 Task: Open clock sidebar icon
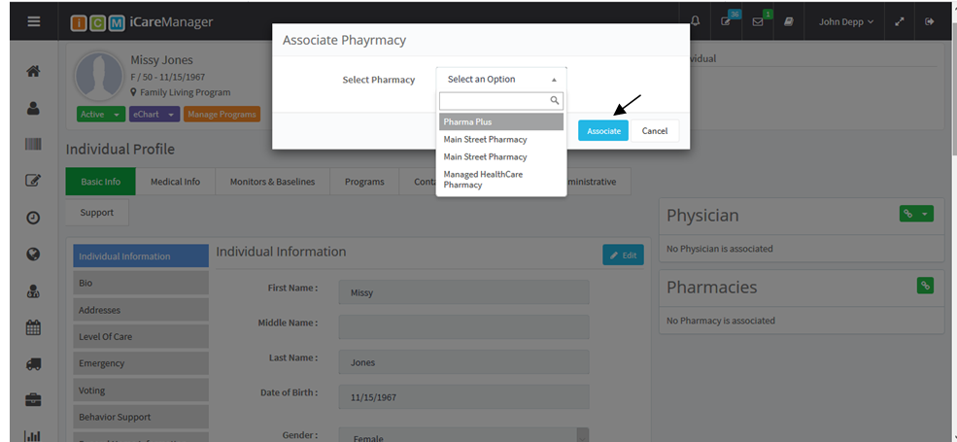pos(33,218)
